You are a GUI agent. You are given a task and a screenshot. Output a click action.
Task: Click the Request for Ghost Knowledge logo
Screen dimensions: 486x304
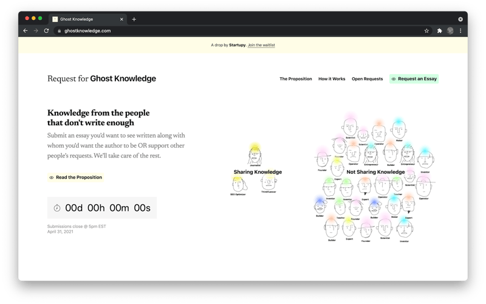click(x=101, y=78)
